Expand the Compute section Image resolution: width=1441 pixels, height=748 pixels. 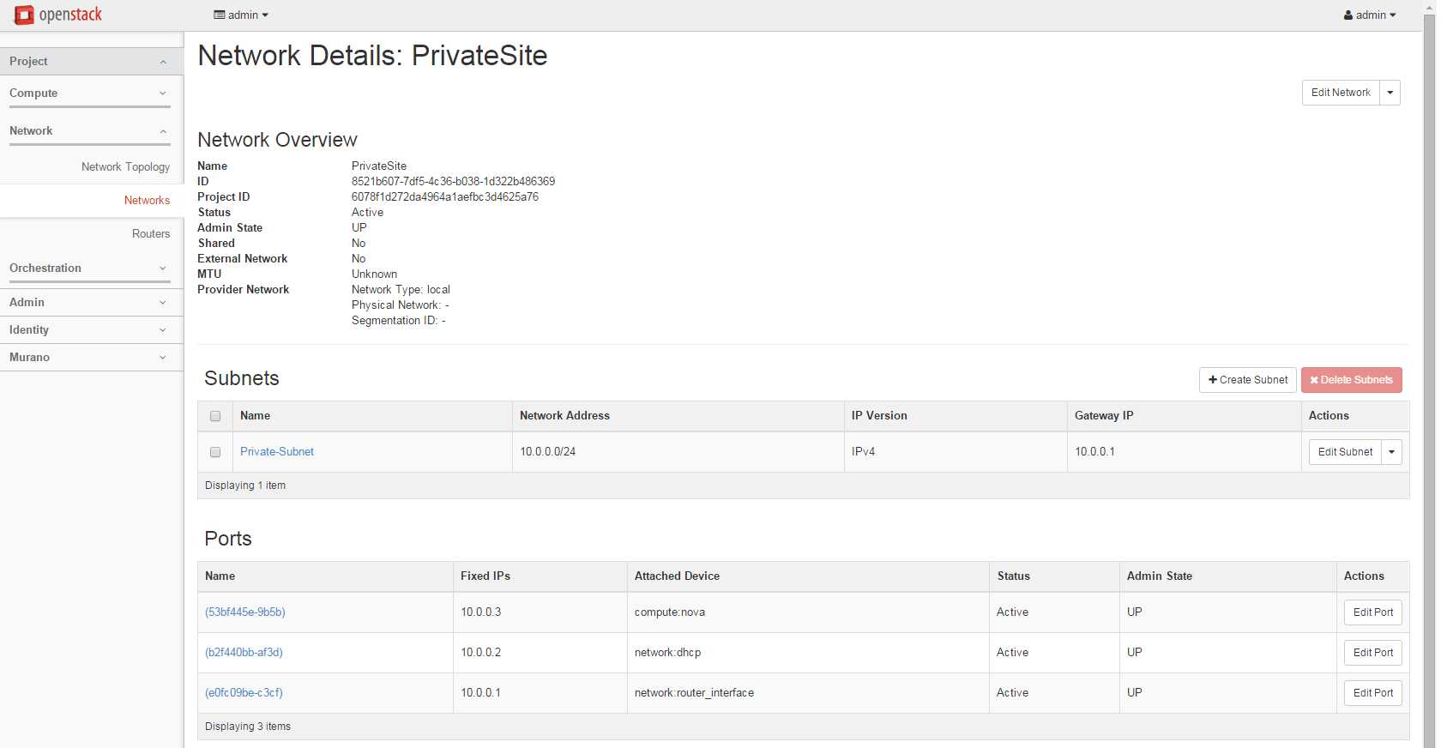click(x=163, y=93)
